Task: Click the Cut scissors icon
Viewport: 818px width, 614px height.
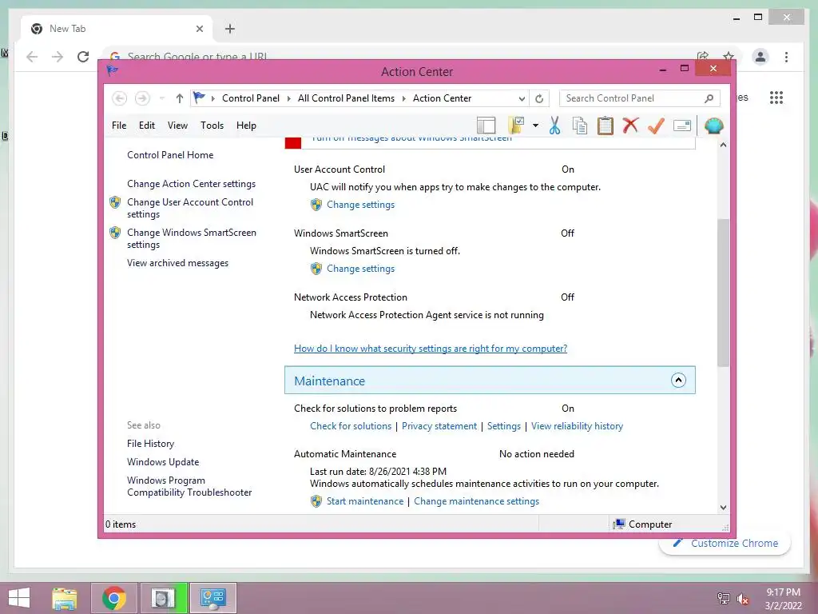Action: 554,126
